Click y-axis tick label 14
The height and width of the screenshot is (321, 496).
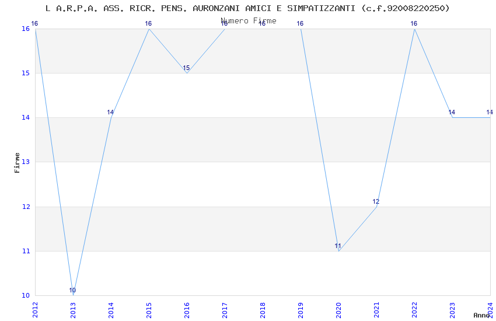point(26,118)
